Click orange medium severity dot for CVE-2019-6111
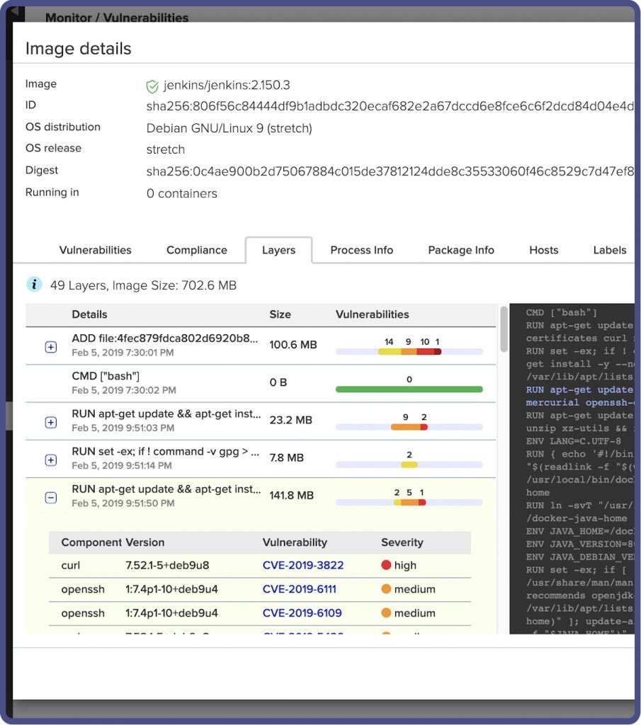The height and width of the screenshot is (725, 641). pos(386,589)
